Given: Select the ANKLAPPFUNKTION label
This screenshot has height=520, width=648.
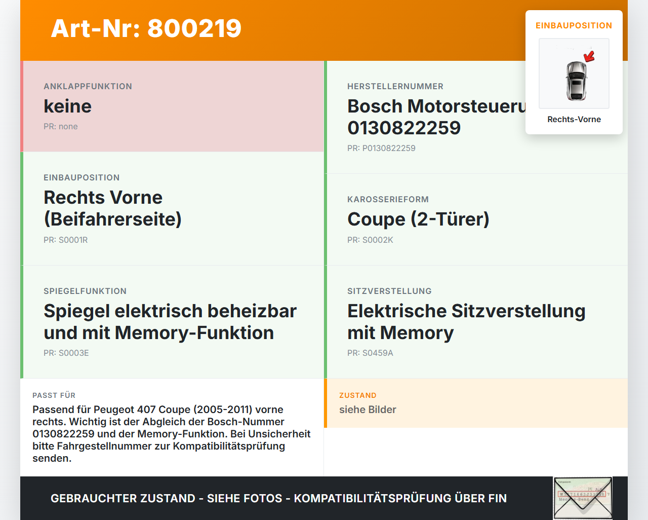Looking at the screenshot, I should pyautogui.click(x=88, y=86).
